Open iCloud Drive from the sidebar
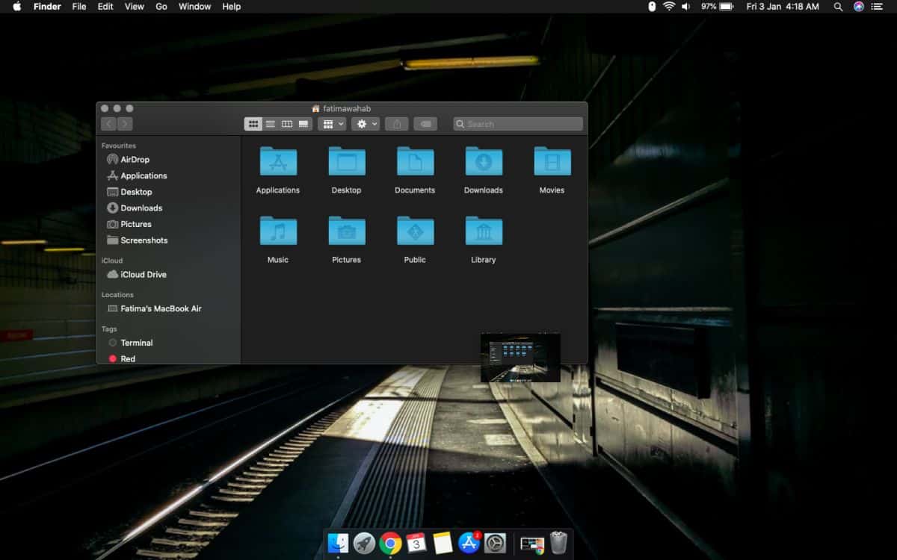The height and width of the screenshot is (560, 897). (x=143, y=275)
